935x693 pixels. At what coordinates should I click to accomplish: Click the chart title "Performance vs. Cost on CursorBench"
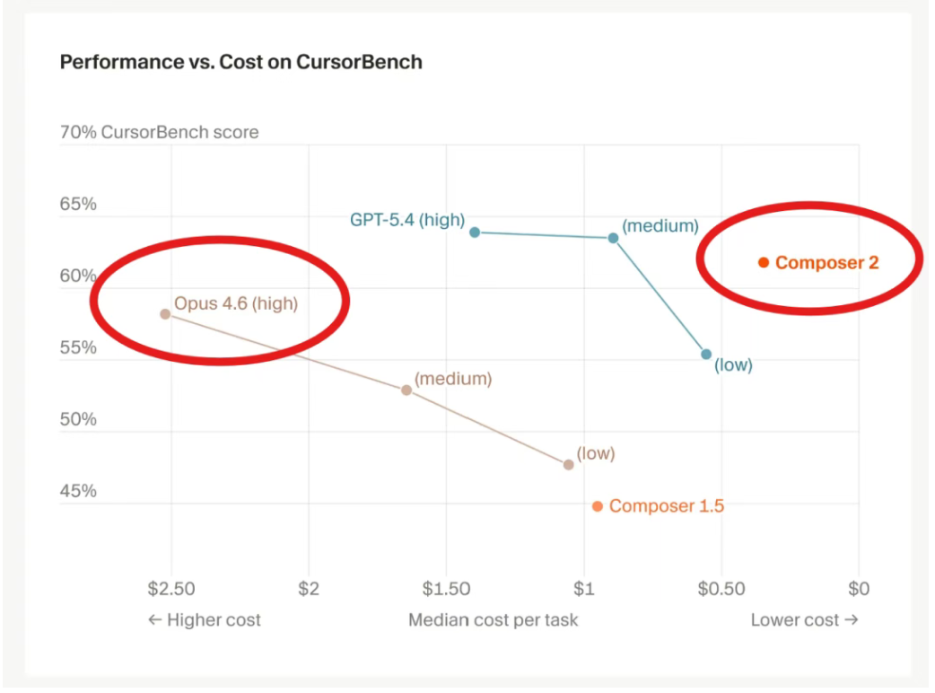[x=240, y=62]
